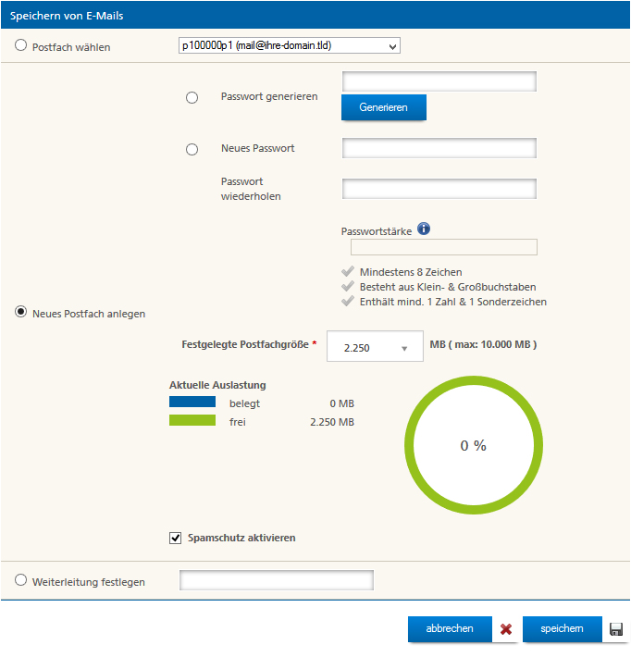Select the Neues Passwort radio button
Screen dimensions: 631x657
click(192, 149)
